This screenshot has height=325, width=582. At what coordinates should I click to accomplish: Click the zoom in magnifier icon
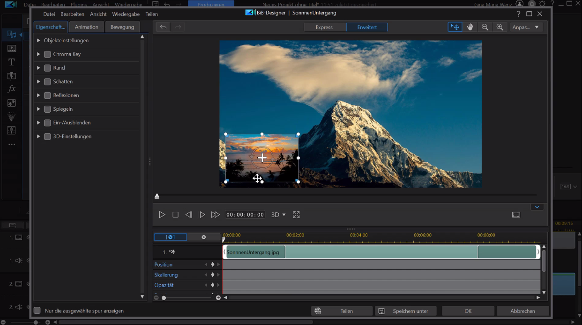500,27
